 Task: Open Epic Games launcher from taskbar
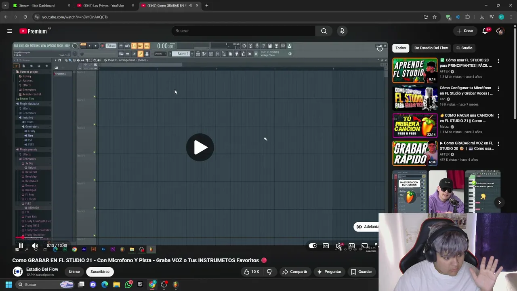[x=140, y=285]
